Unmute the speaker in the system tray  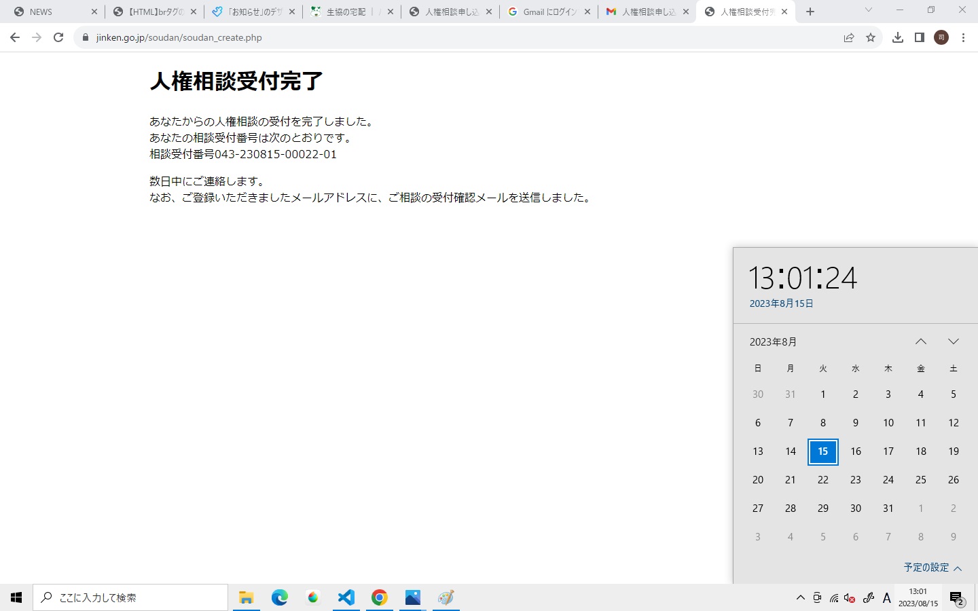(x=849, y=598)
